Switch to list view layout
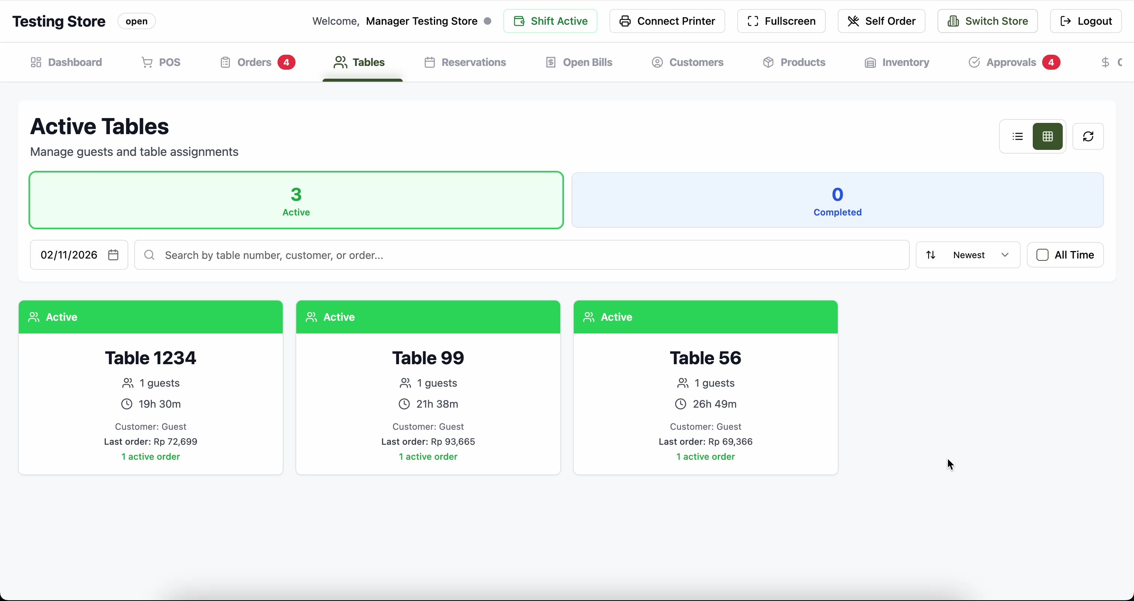 pyautogui.click(x=1017, y=136)
